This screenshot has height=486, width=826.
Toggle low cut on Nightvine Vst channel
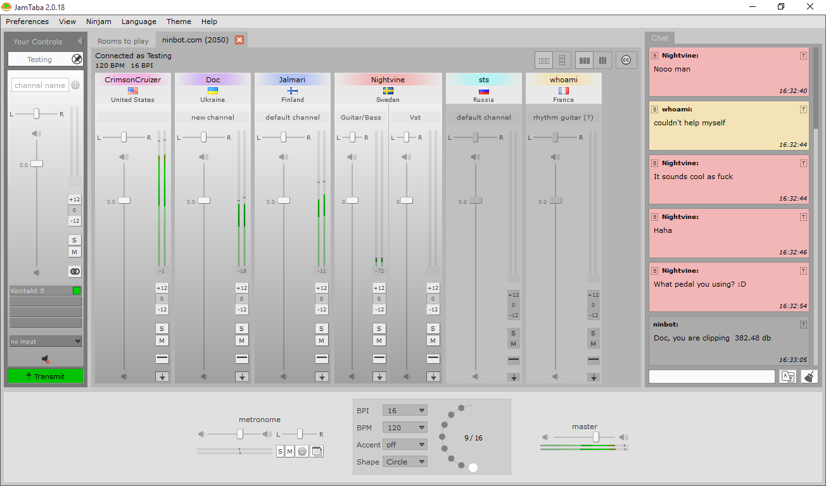click(x=433, y=359)
